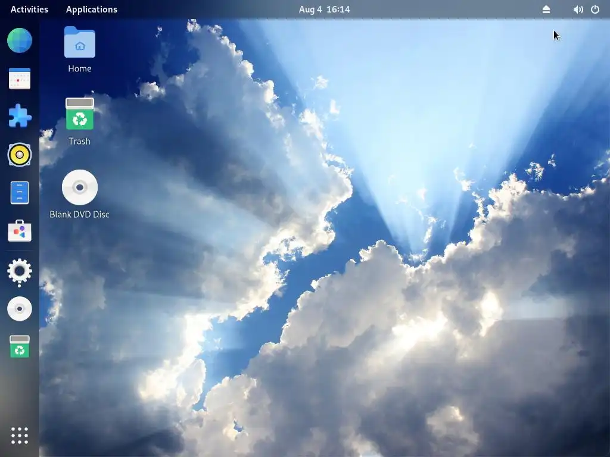Open the Applications menu
The height and width of the screenshot is (457, 610).
[x=91, y=10]
